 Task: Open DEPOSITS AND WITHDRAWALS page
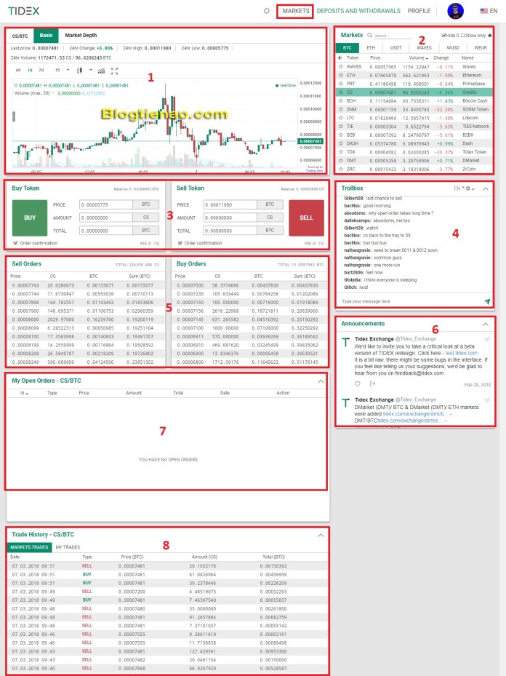(358, 11)
